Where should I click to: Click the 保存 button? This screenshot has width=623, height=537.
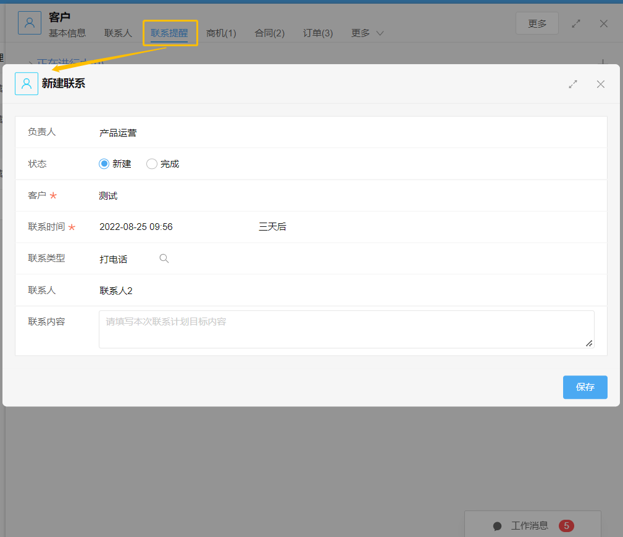[x=585, y=387]
